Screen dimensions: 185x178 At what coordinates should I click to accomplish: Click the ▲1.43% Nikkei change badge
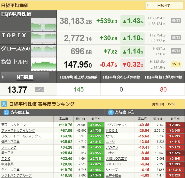coord(133,21)
